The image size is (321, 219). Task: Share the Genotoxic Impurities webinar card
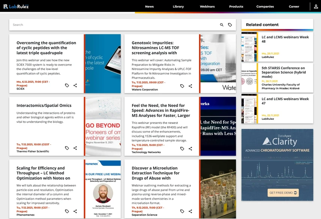190,86
